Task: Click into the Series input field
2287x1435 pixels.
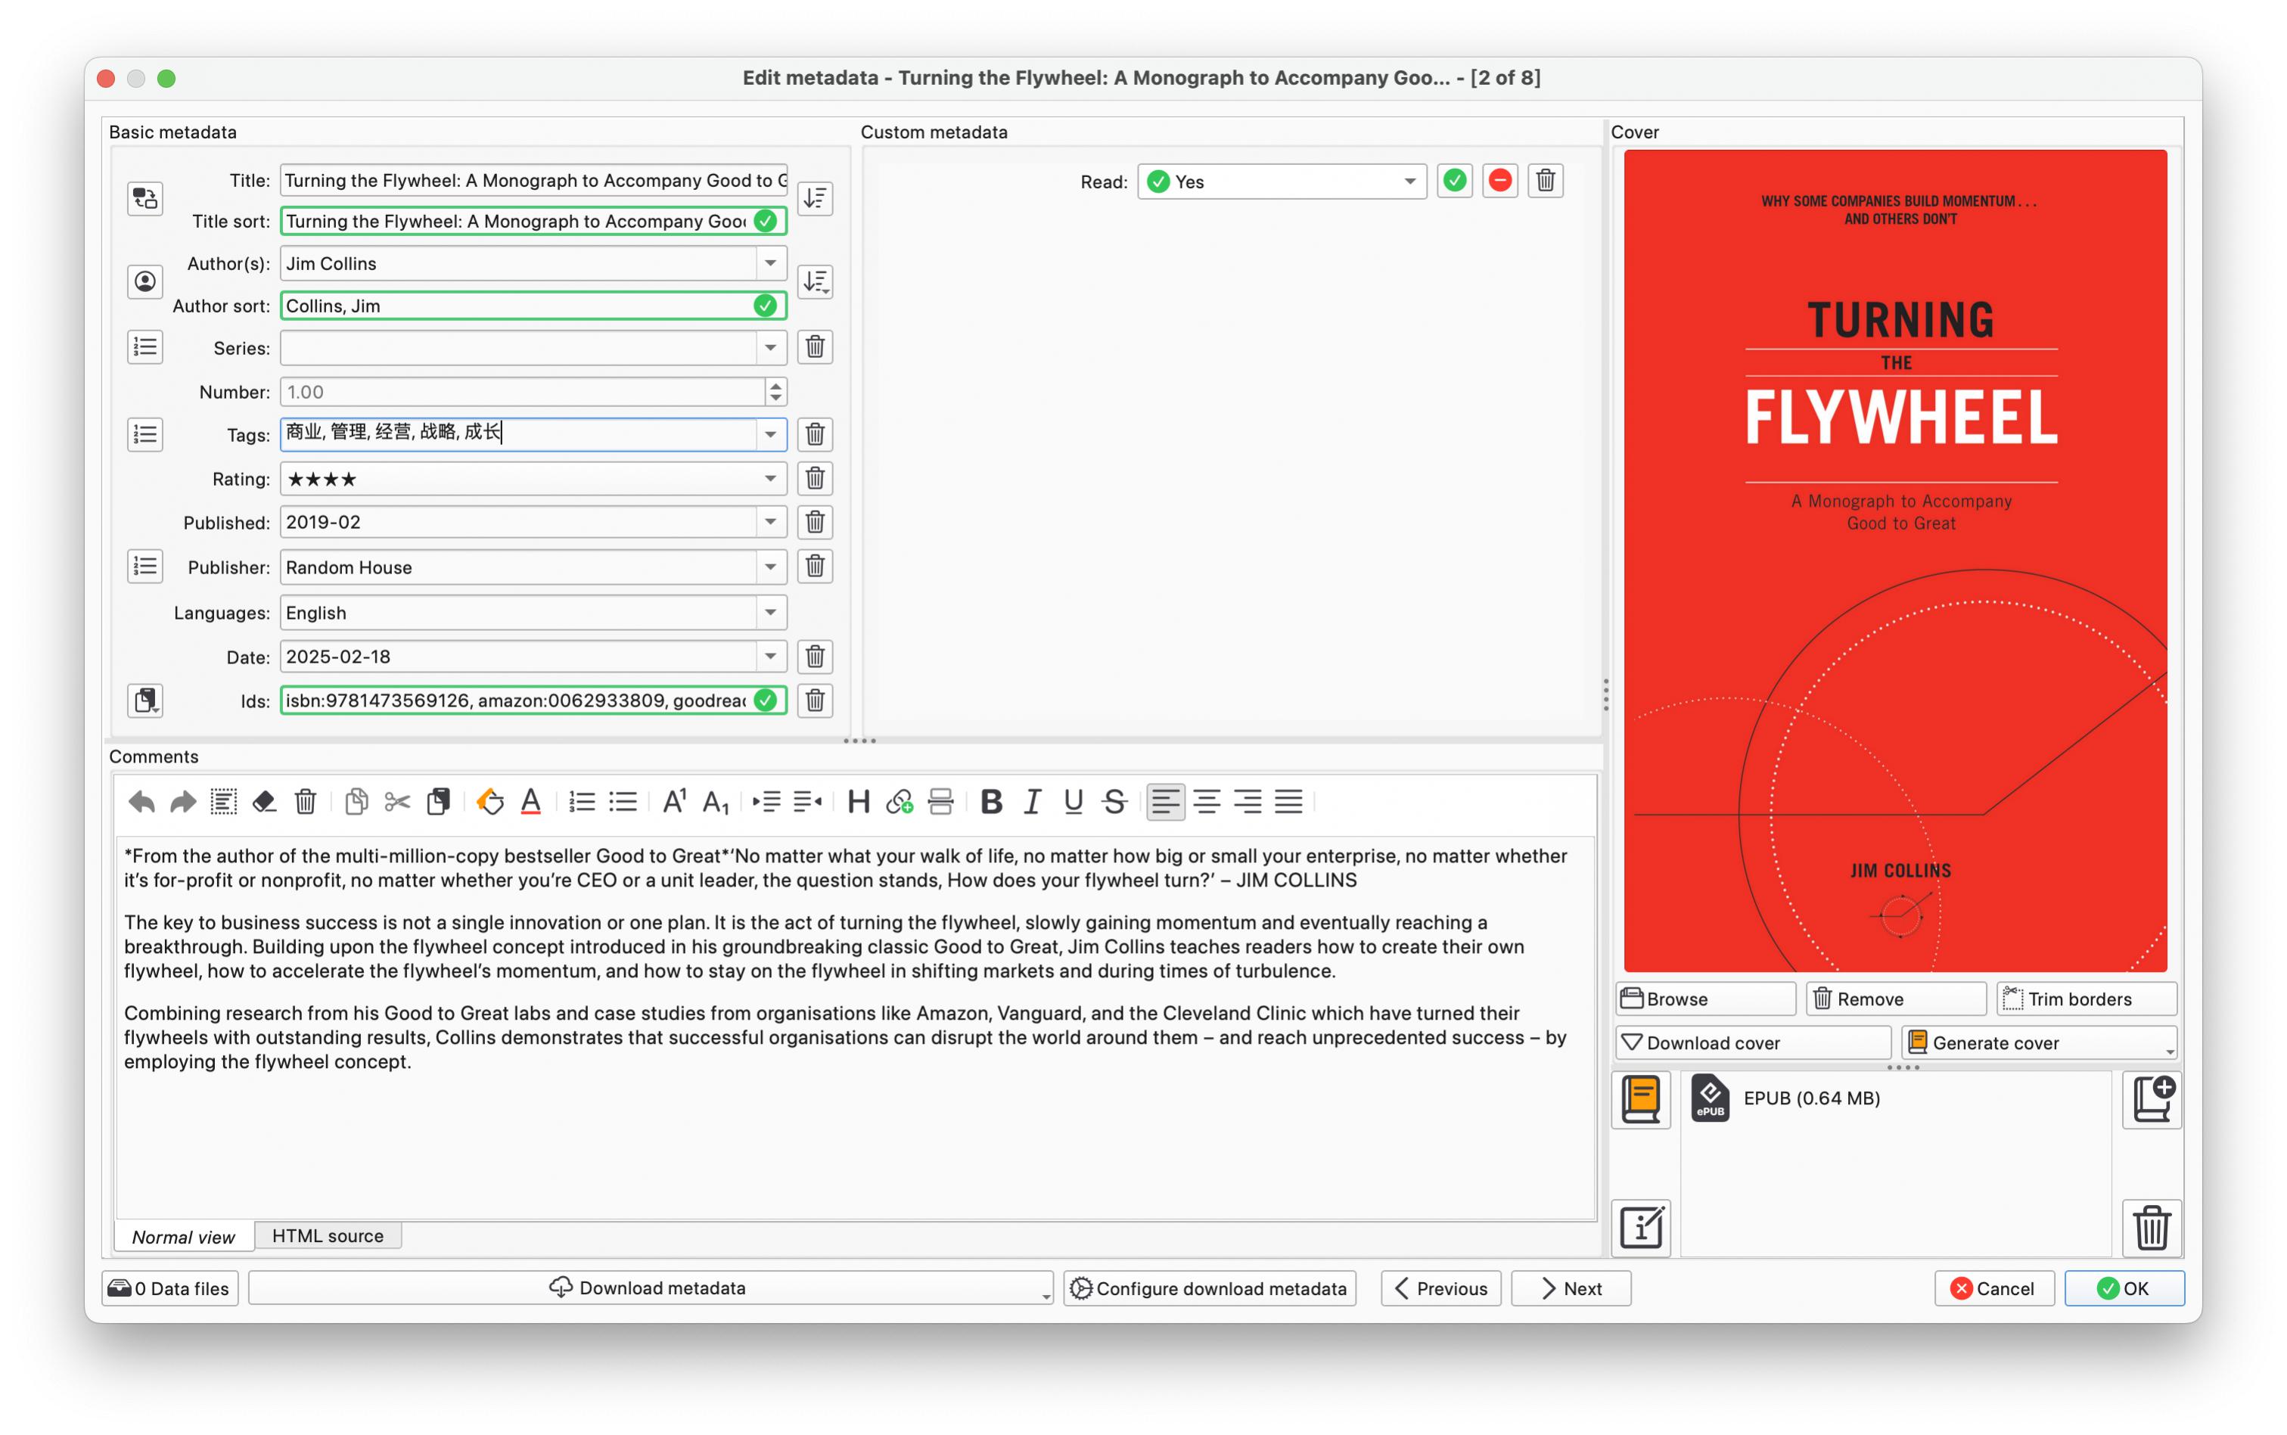Action: tap(518, 347)
